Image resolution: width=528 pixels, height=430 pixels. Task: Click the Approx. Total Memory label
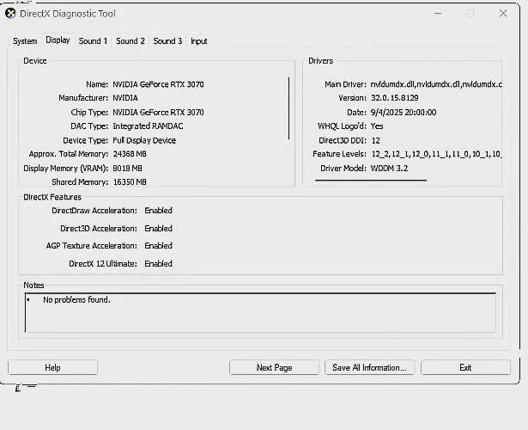click(69, 154)
